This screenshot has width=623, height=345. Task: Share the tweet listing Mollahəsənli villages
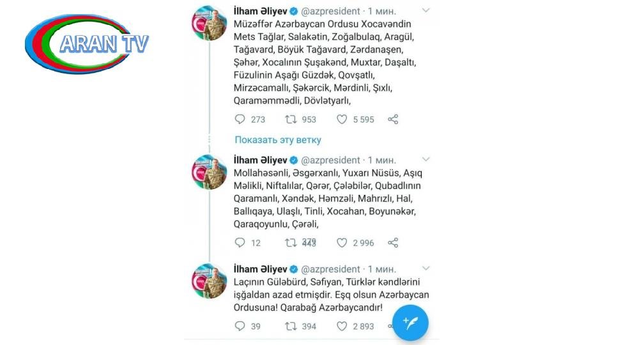(394, 243)
